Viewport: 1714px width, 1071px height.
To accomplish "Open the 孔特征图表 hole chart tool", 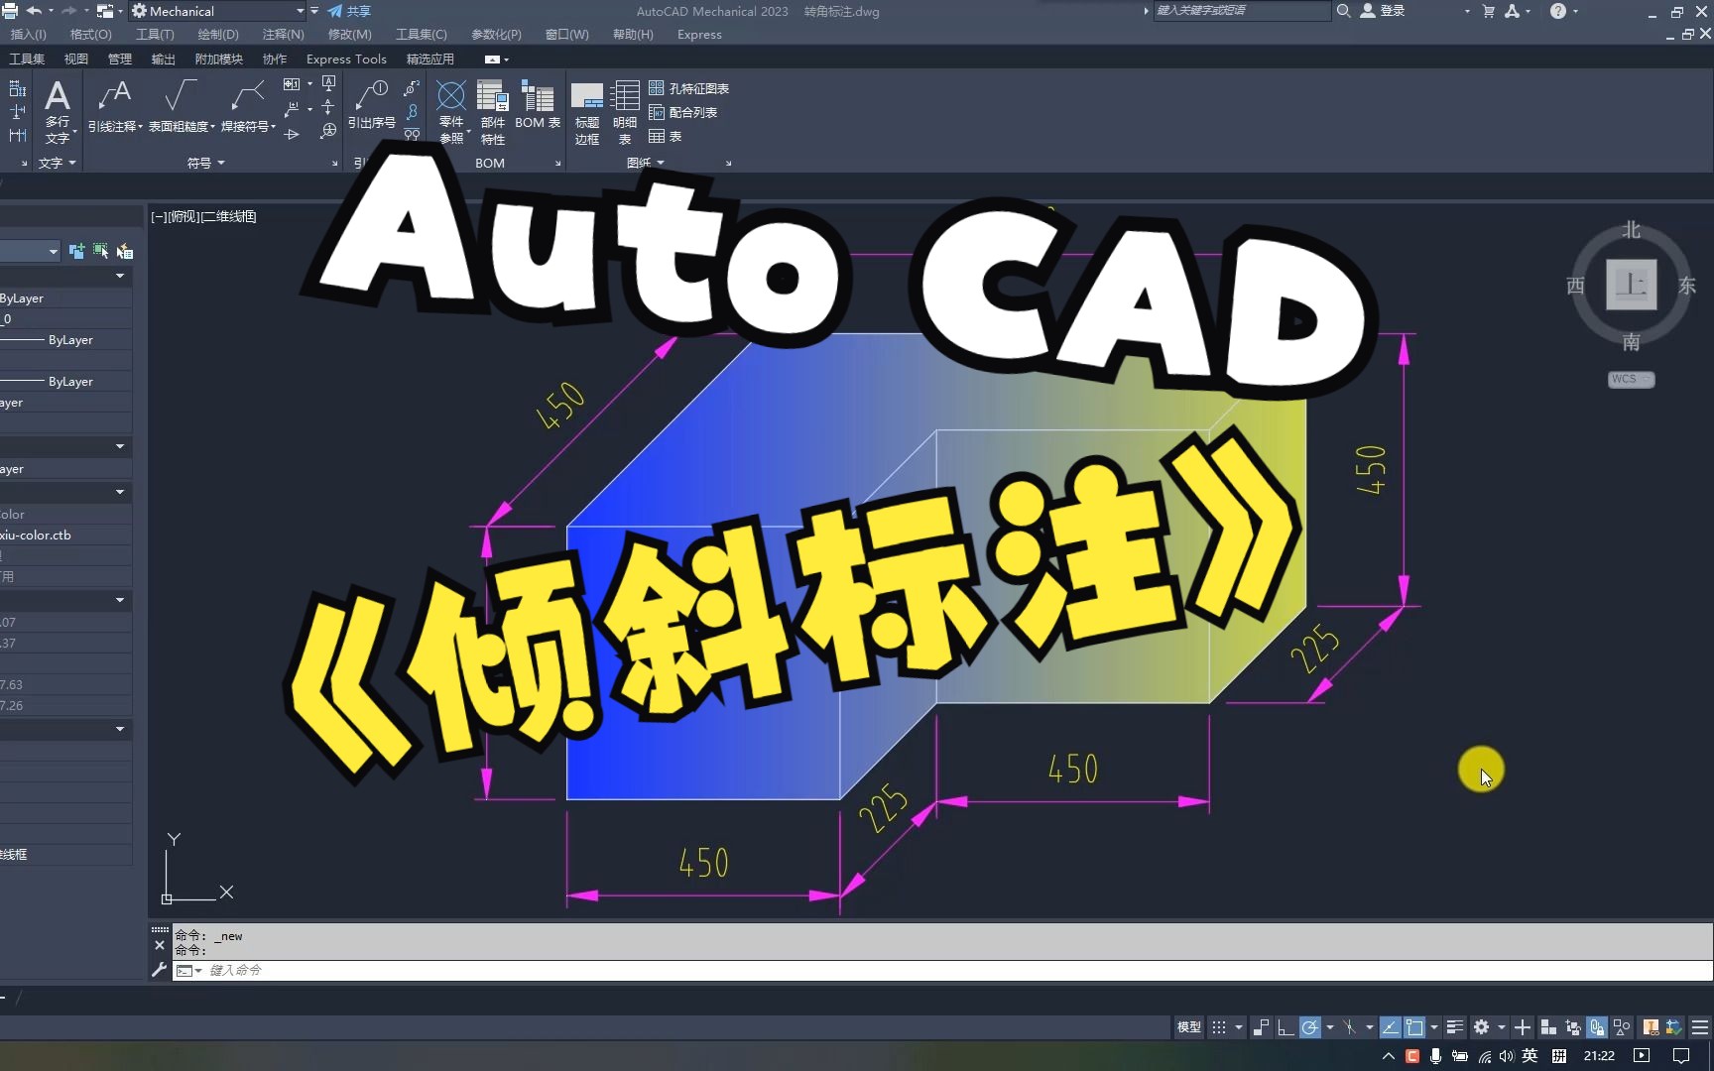I will (x=691, y=88).
